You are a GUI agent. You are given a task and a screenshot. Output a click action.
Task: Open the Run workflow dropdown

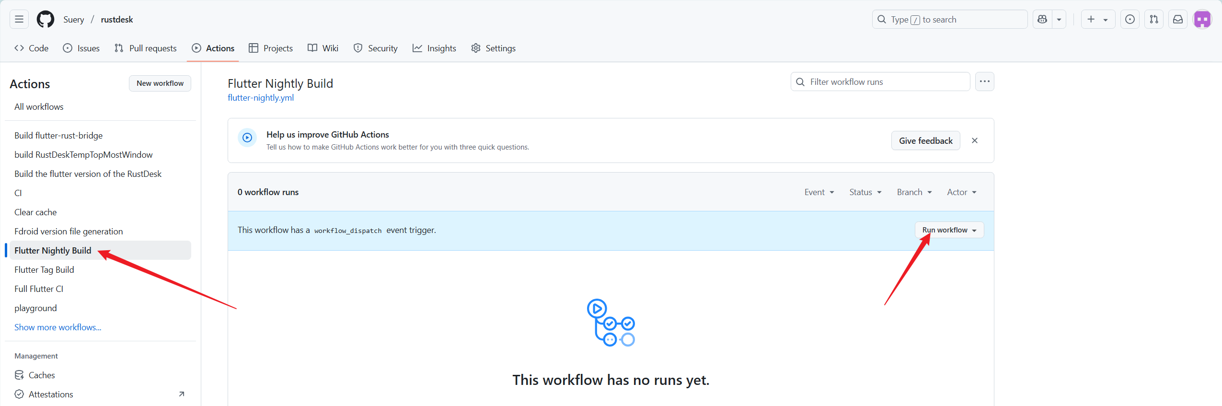[x=949, y=230]
